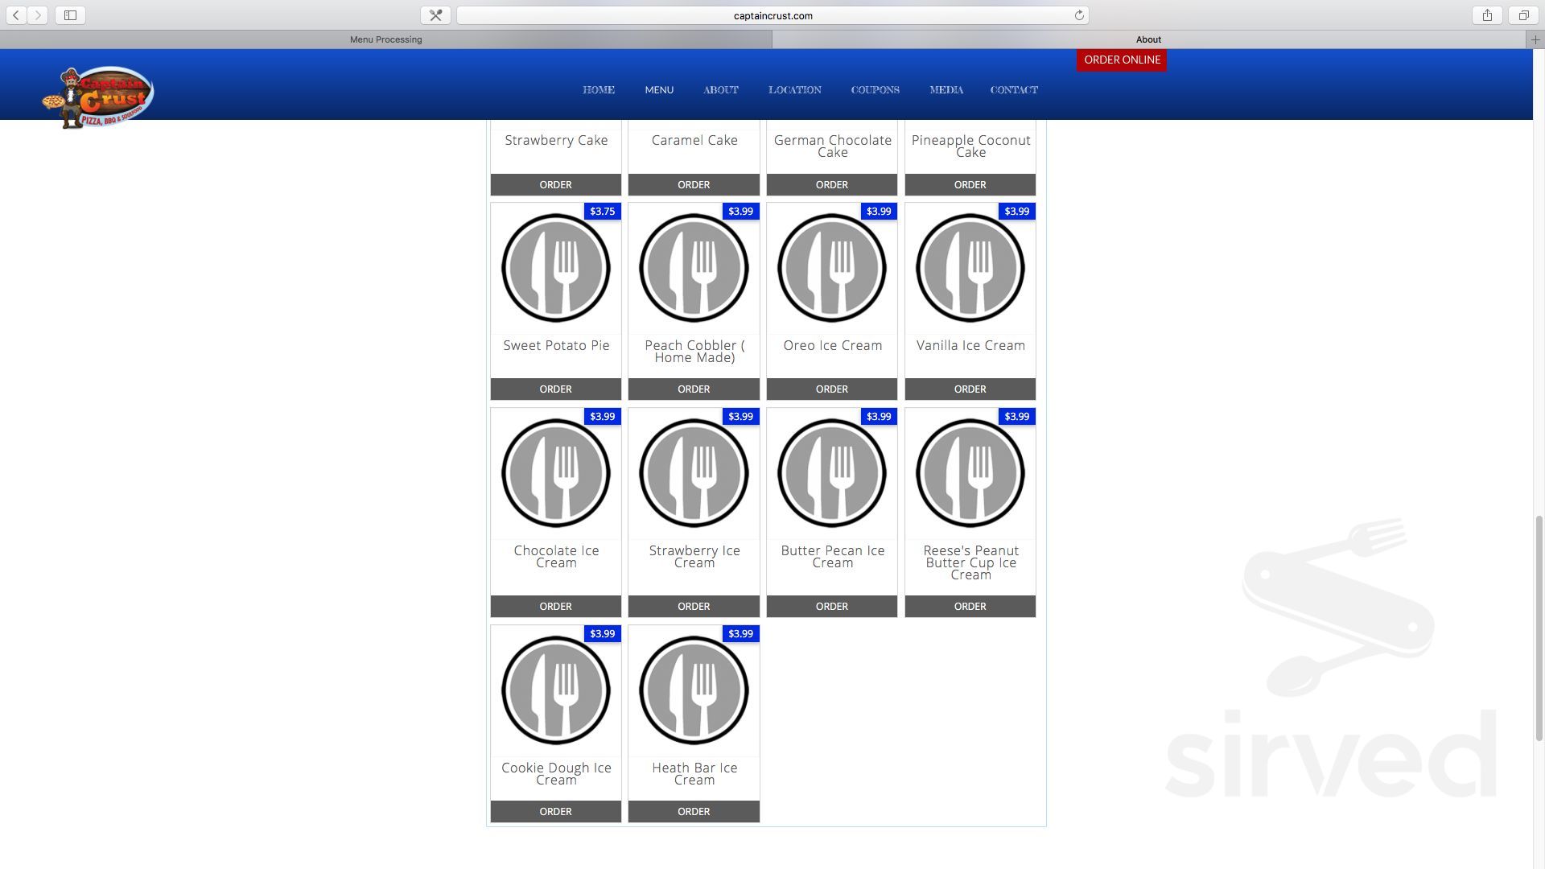
Task: Click the red ORDER ONLINE button
Action: point(1122,60)
